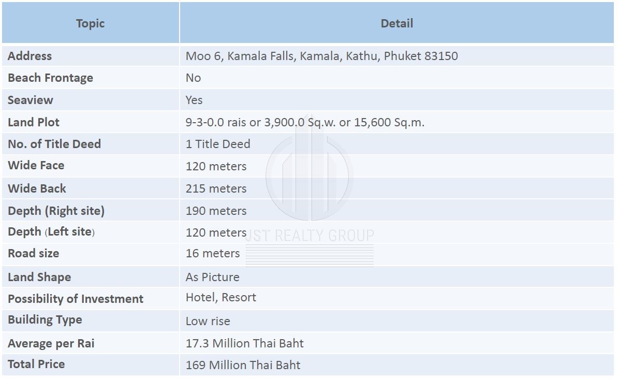Click the Seaview value Yes
Viewport: 619px width, 379px height.
click(x=194, y=100)
